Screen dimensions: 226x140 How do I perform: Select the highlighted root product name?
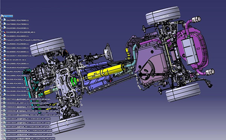(x=8, y=16)
